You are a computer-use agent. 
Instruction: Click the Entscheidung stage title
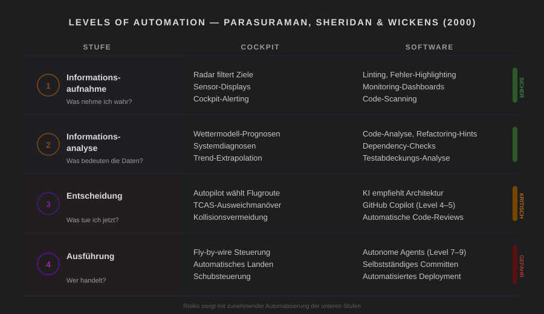(x=94, y=196)
